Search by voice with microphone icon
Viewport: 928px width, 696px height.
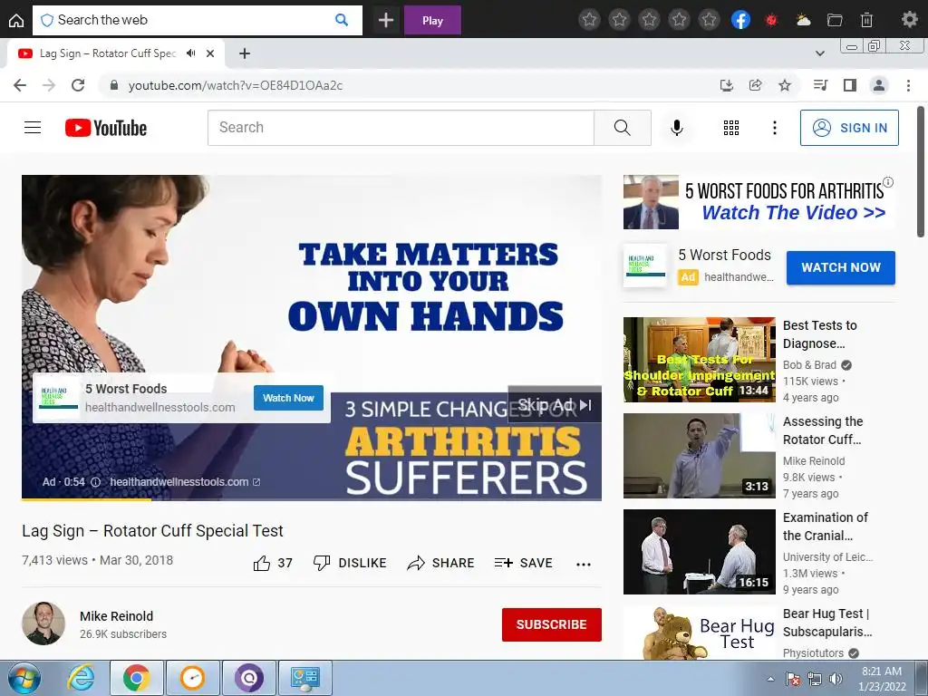click(676, 127)
